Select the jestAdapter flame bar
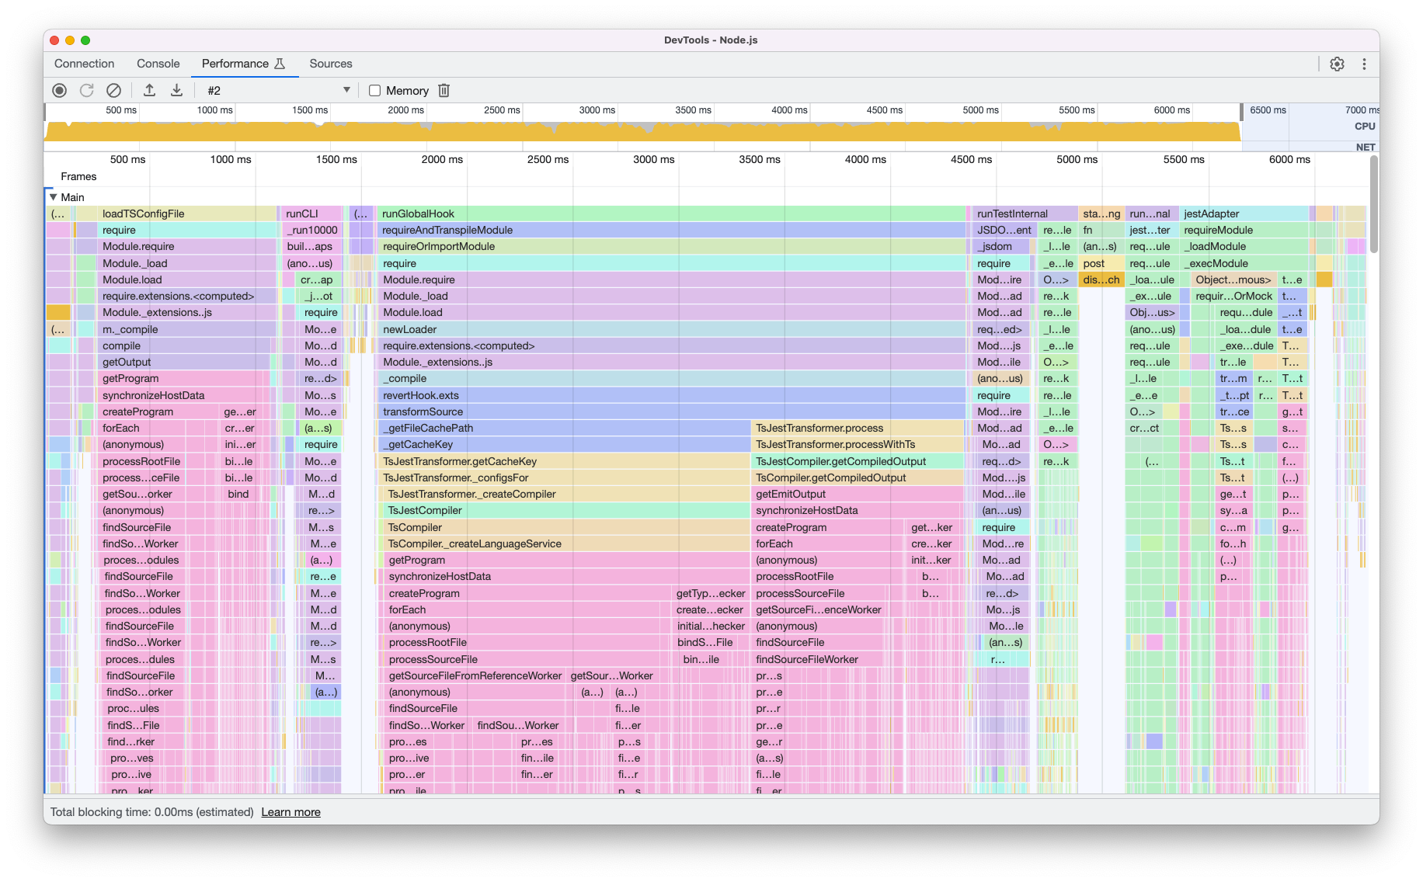The image size is (1423, 882). 1244,214
